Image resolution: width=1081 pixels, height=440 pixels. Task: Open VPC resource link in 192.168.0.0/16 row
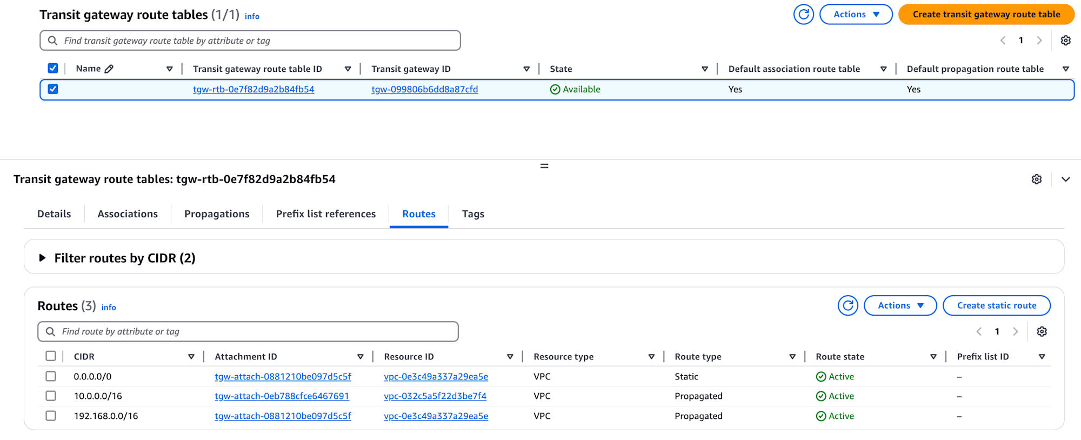436,416
